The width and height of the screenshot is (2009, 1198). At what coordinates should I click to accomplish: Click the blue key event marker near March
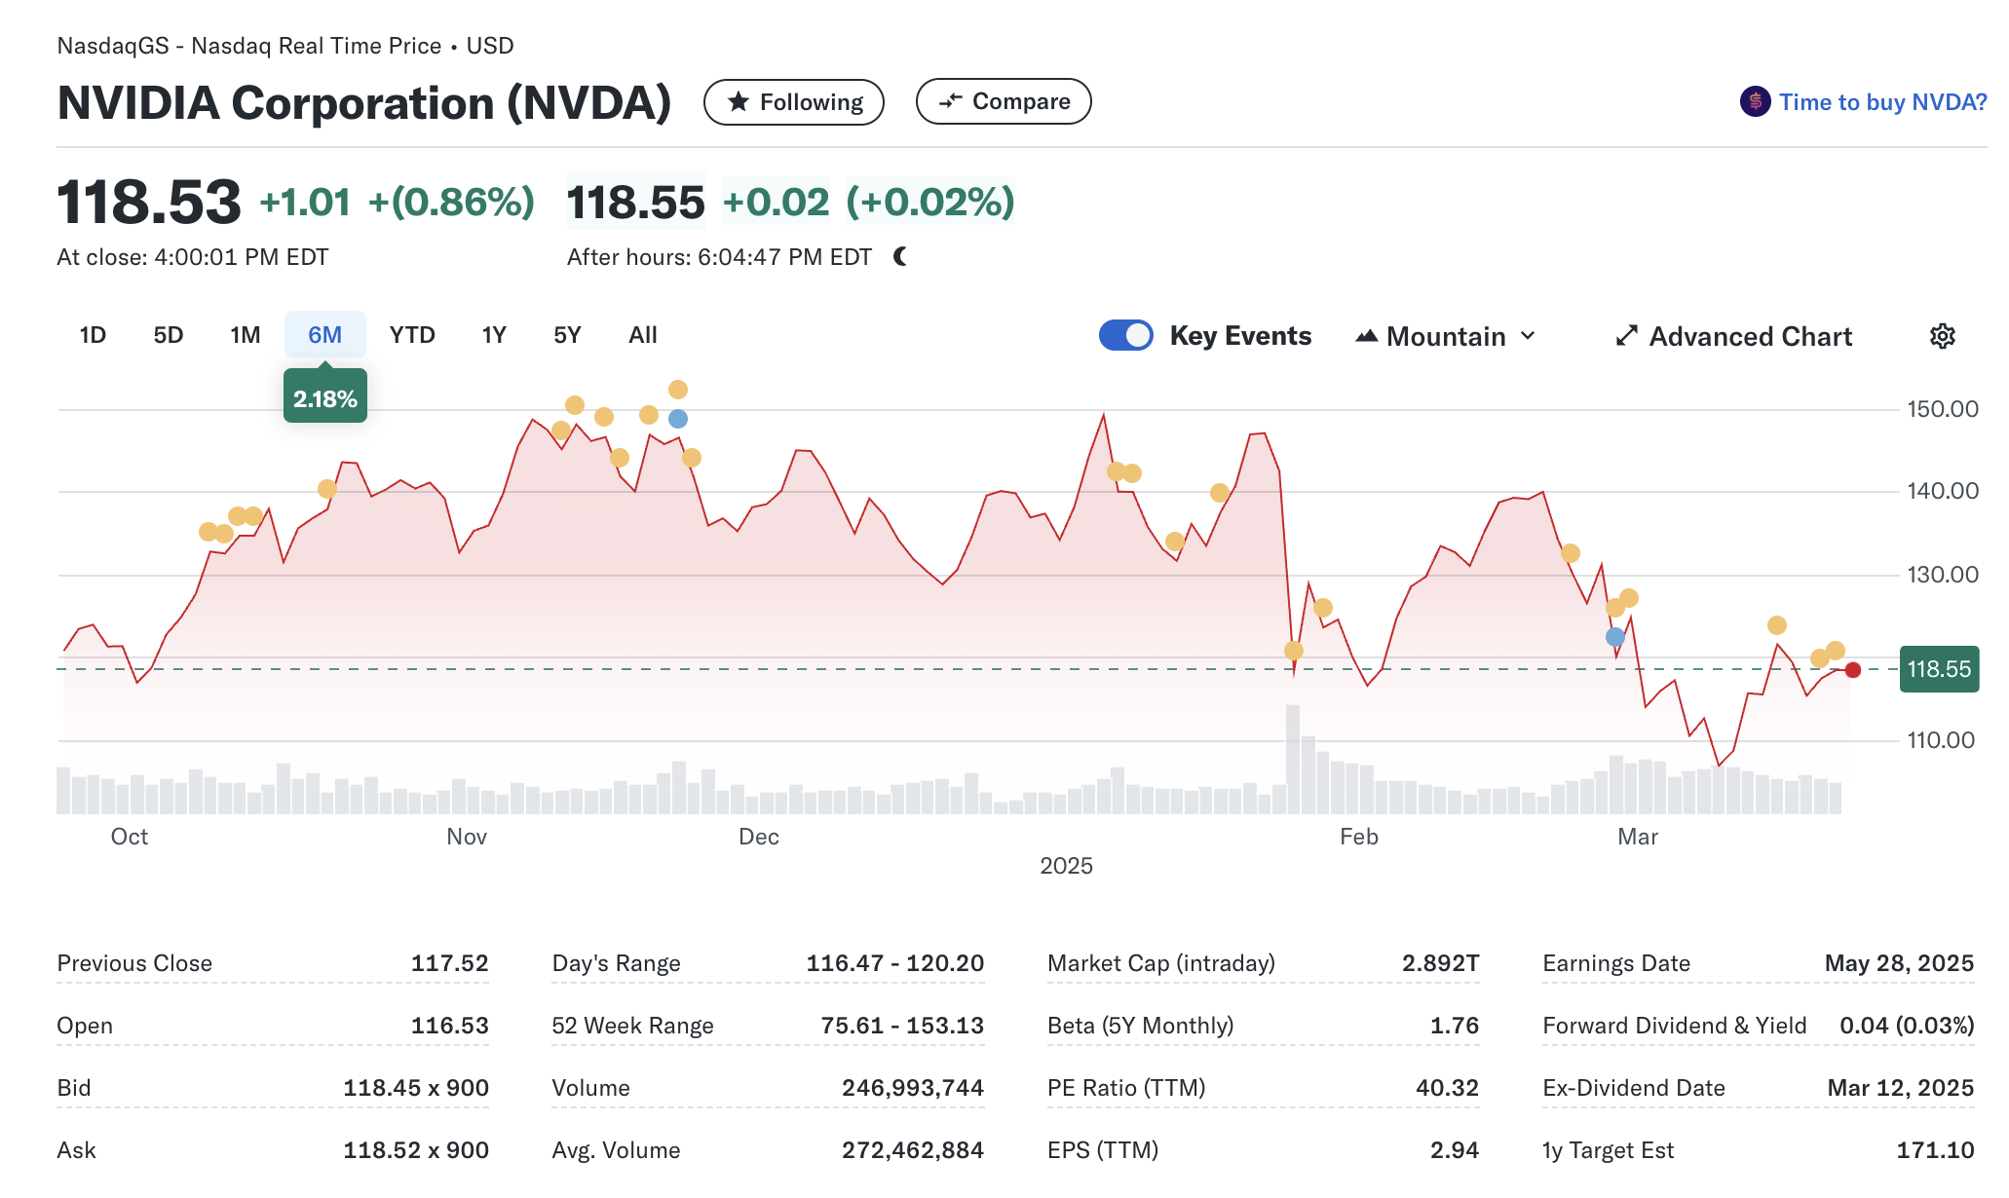coord(1615,637)
